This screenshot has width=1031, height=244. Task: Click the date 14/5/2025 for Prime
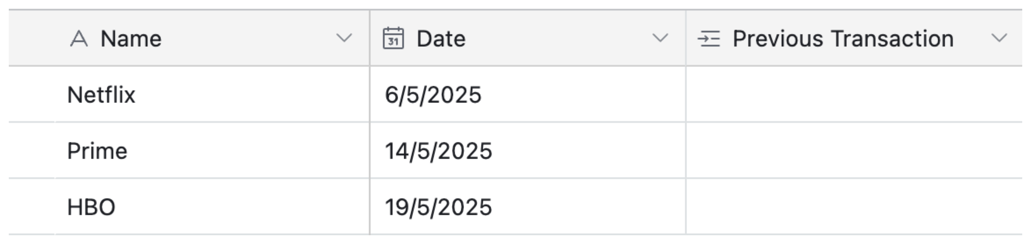point(438,150)
